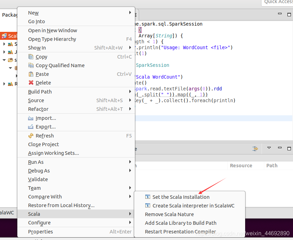Maximize the bottom Problems panel
The height and width of the screenshot is (240, 293).
289,149
